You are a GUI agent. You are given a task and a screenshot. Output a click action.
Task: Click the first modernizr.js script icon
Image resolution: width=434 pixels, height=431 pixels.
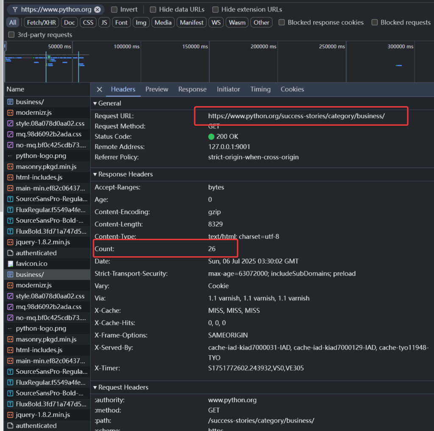click(x=11, y=113)
